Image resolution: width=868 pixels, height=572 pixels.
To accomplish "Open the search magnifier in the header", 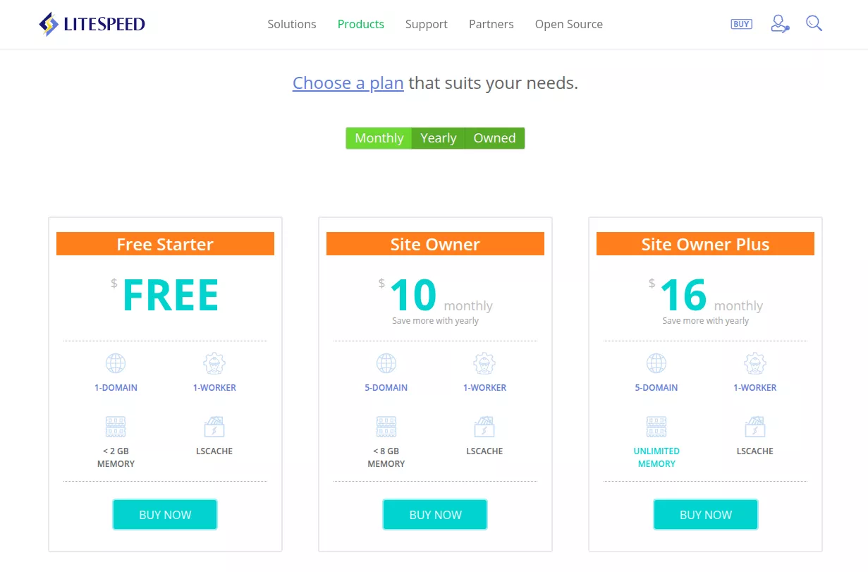I will [814, 23].
